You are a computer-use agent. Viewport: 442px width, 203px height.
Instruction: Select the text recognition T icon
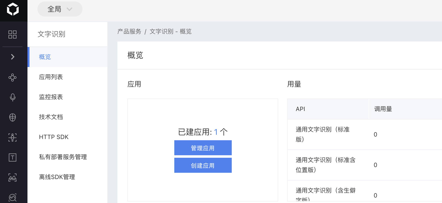(12, 157)
